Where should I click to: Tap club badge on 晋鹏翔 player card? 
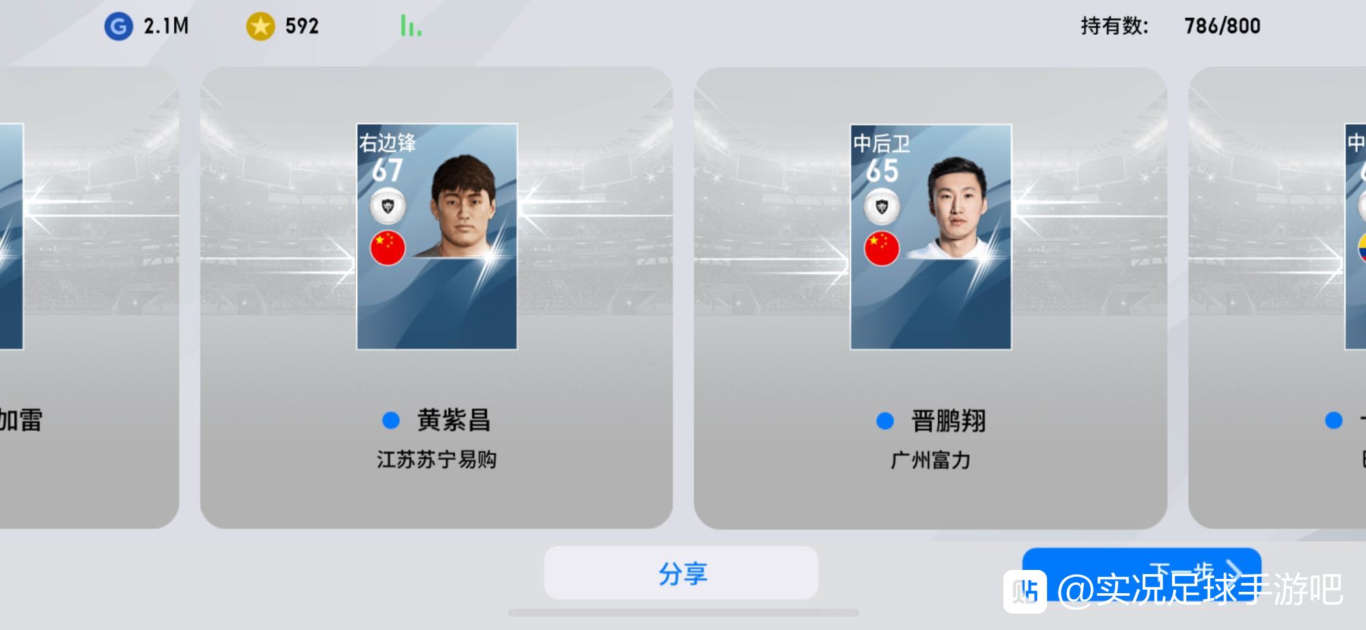pos(882,207)
